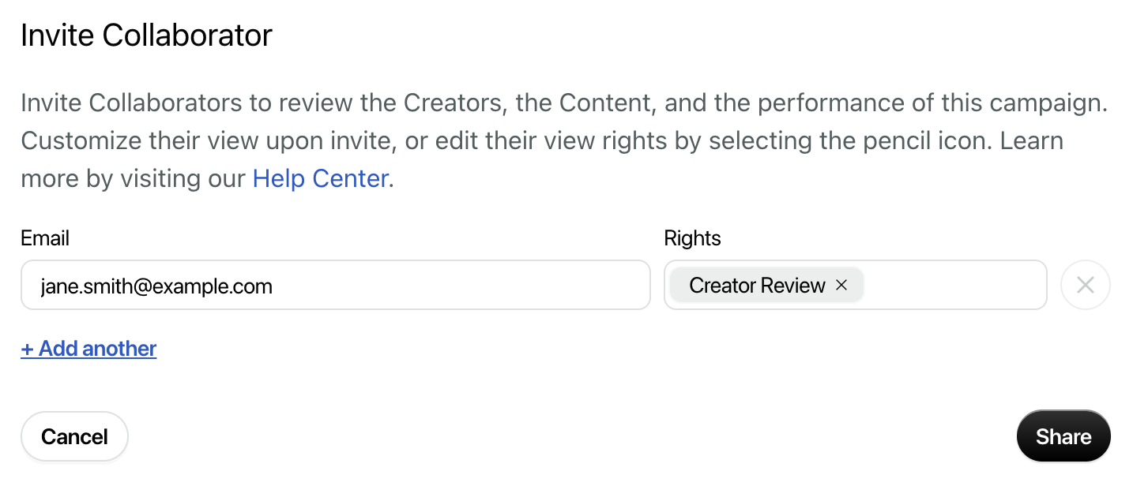Click the Invite Collaborator heading
Viewport: 1133px width, 486px height.
pyautogui.click(x=146, y=36)
